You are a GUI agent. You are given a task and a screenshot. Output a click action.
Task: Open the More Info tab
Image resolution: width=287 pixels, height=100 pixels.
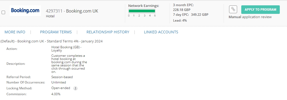click(x=15, y=32)
